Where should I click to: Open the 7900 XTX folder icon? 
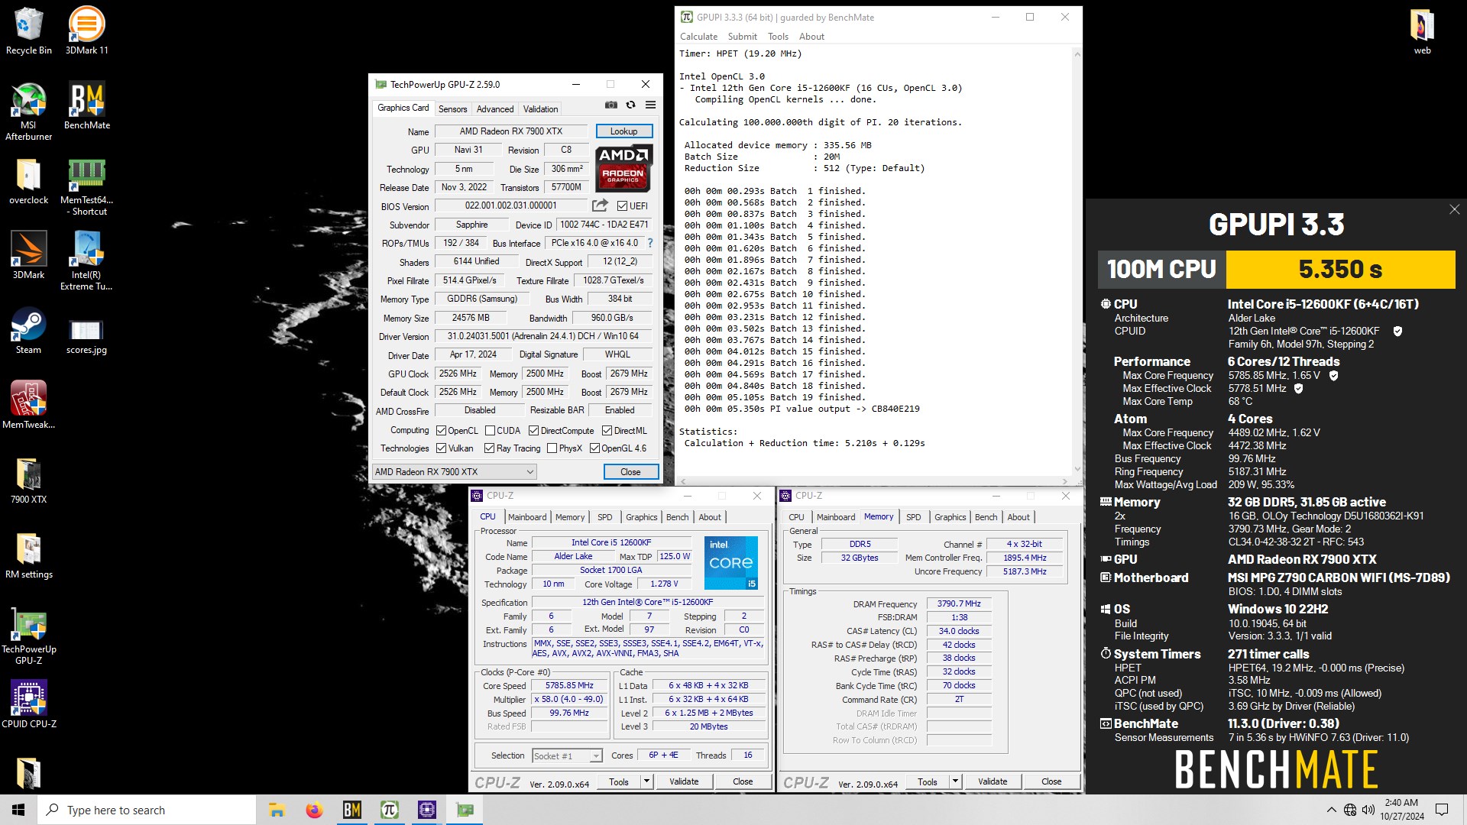pos(28,480)
